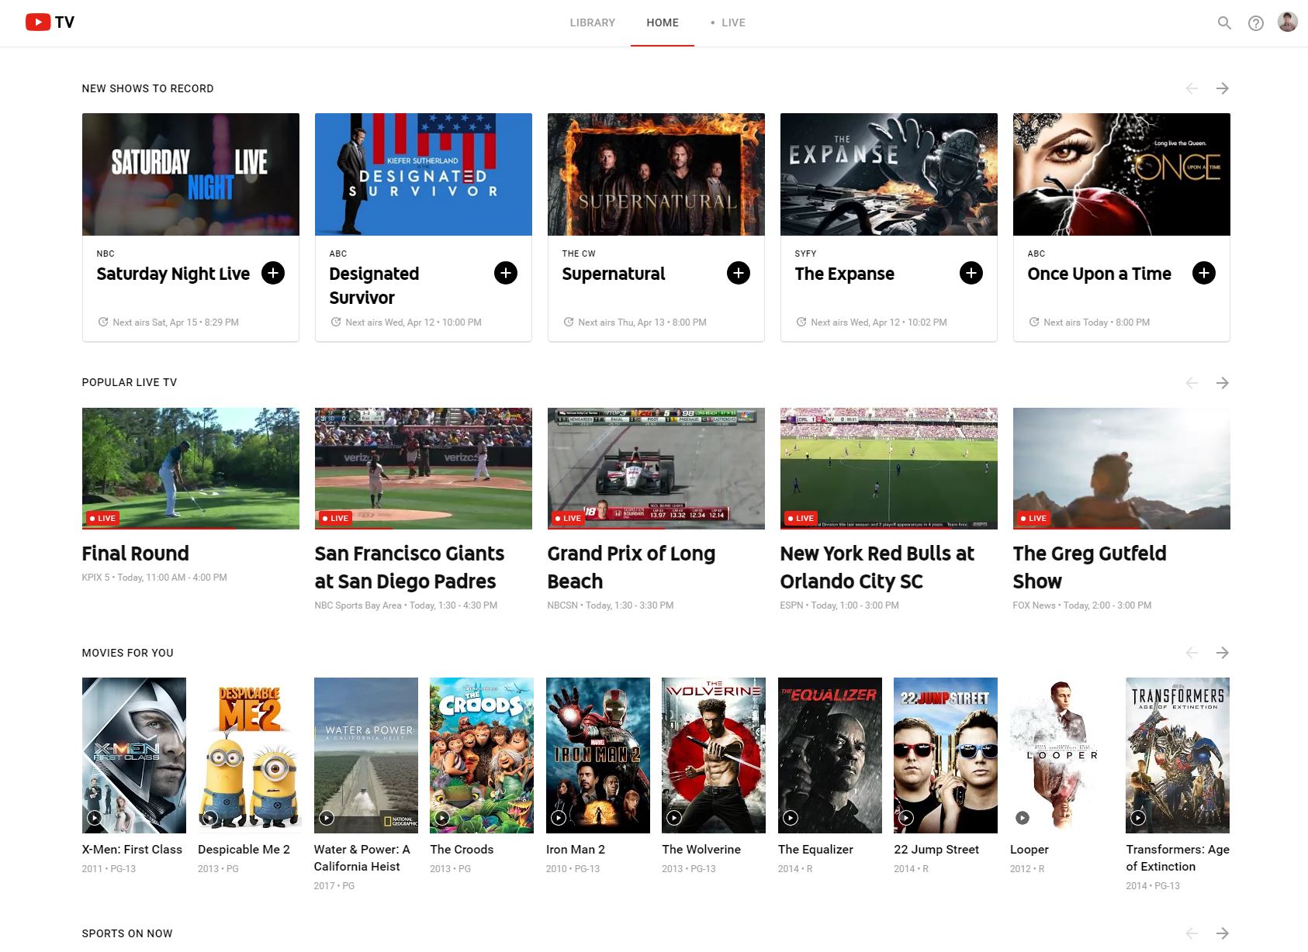The height and width of the screenshot is (952, 1308).
Task: Open Grand Prix of Long Beach title
Action: click(x=632, y=567)
